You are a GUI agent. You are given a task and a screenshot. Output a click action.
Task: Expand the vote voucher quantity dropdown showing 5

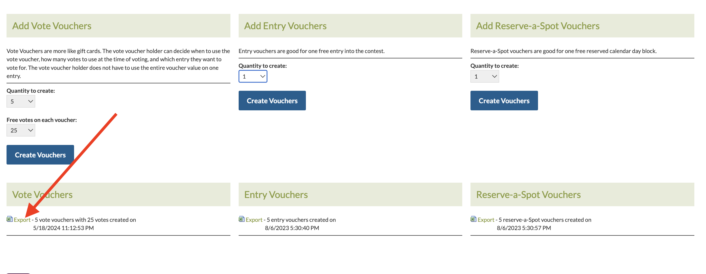(x=21, y=102)
